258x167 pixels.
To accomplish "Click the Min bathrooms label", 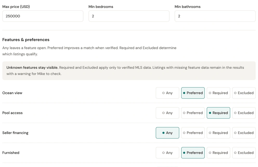I will click(x=188, y=7).
